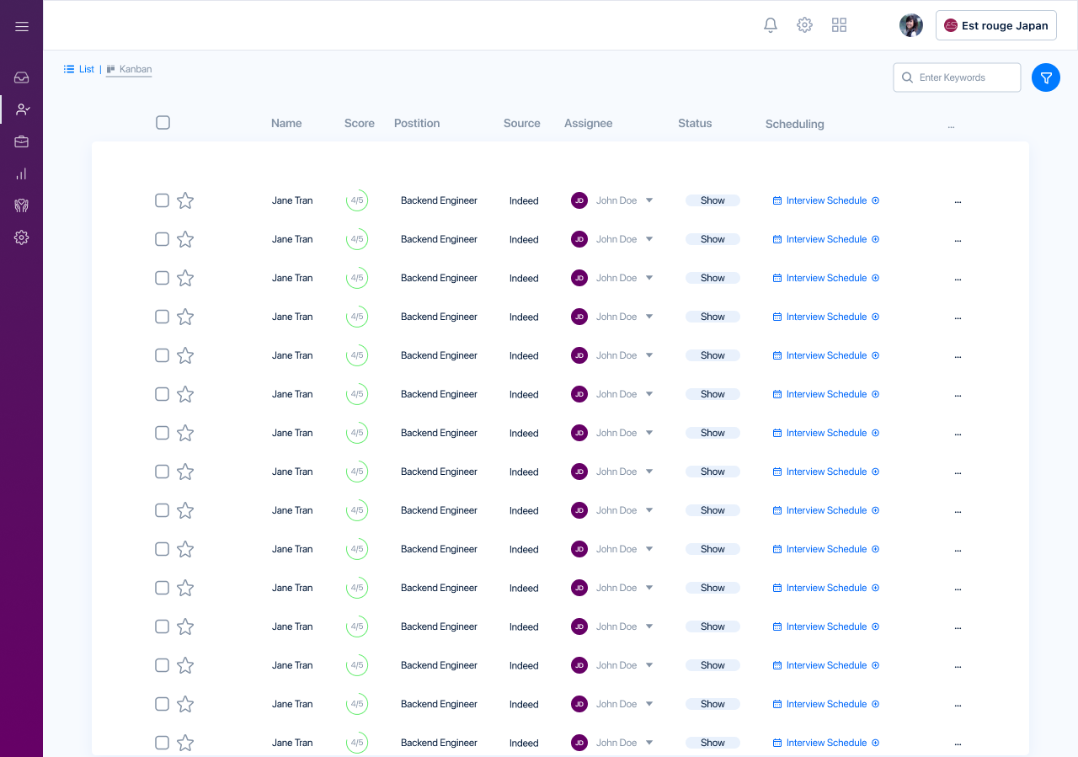1078x757 pixels.
Task: Click the blue filter funnel button
Action: click(x=1046, y=77)
